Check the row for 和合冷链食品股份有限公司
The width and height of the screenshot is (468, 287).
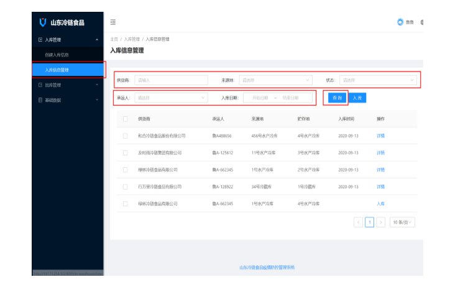[126, 135]
